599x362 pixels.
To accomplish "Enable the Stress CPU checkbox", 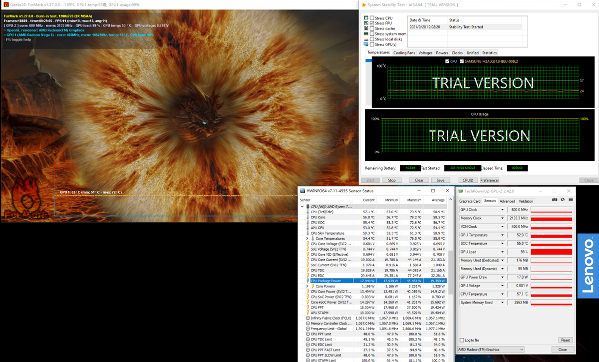I will point(372,18).
